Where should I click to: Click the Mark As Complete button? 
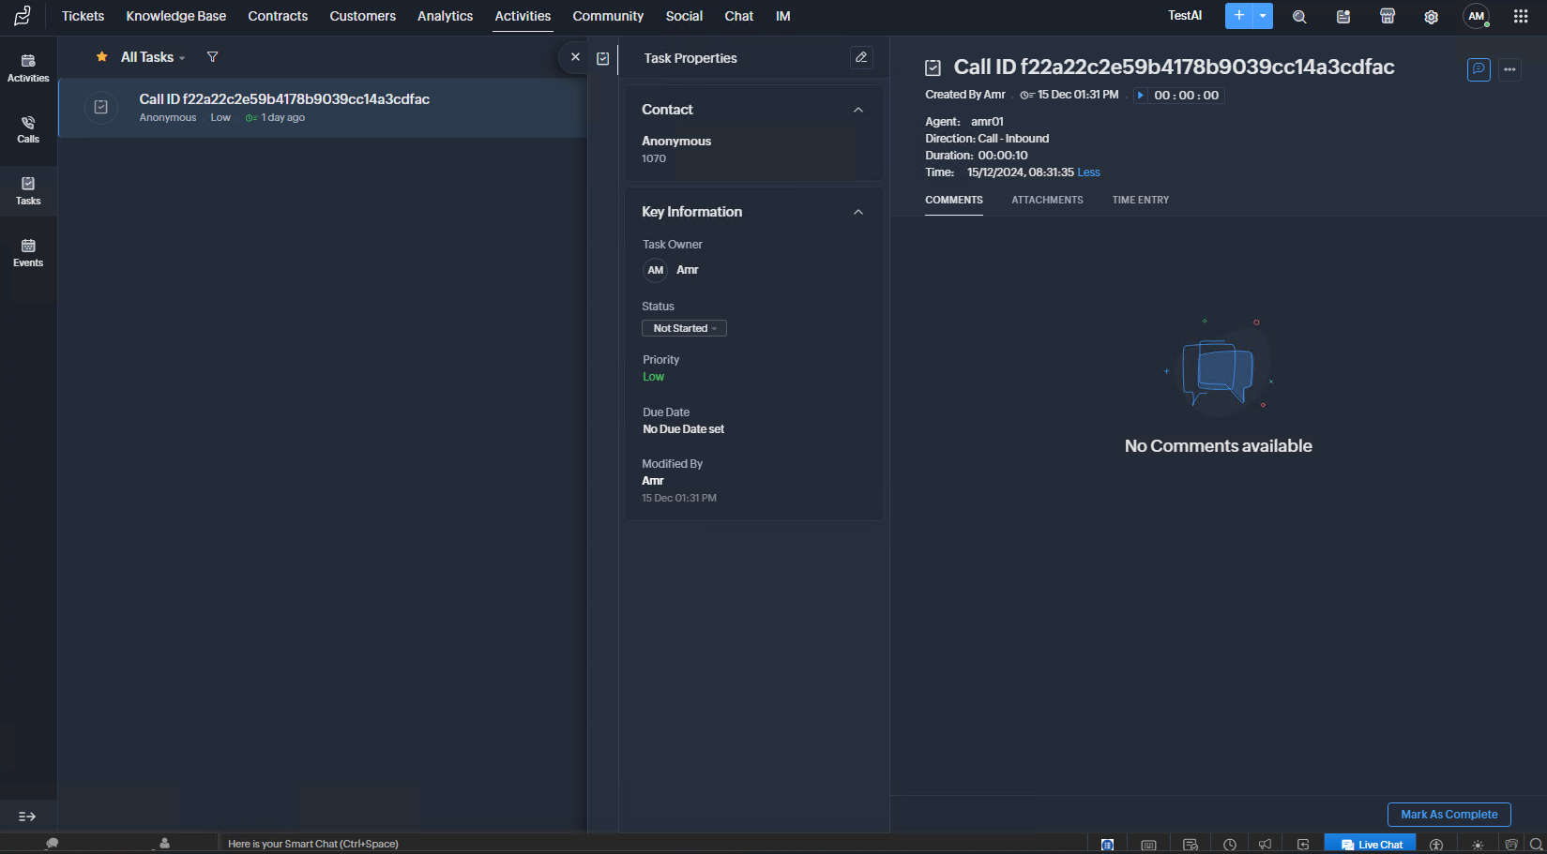point(1448,815)
